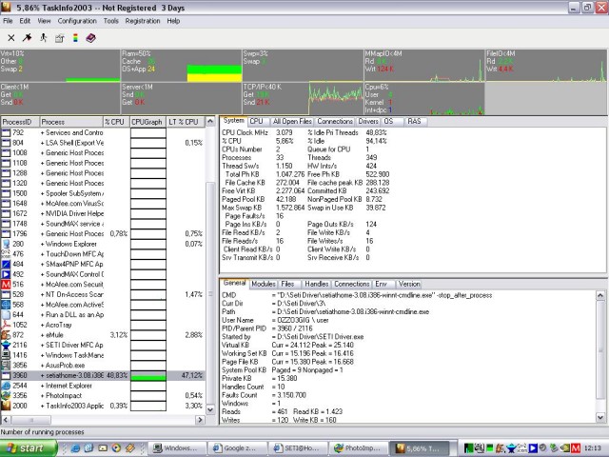Open the Configuration menu
Screen dimensions: 609x457
(77, 21)
